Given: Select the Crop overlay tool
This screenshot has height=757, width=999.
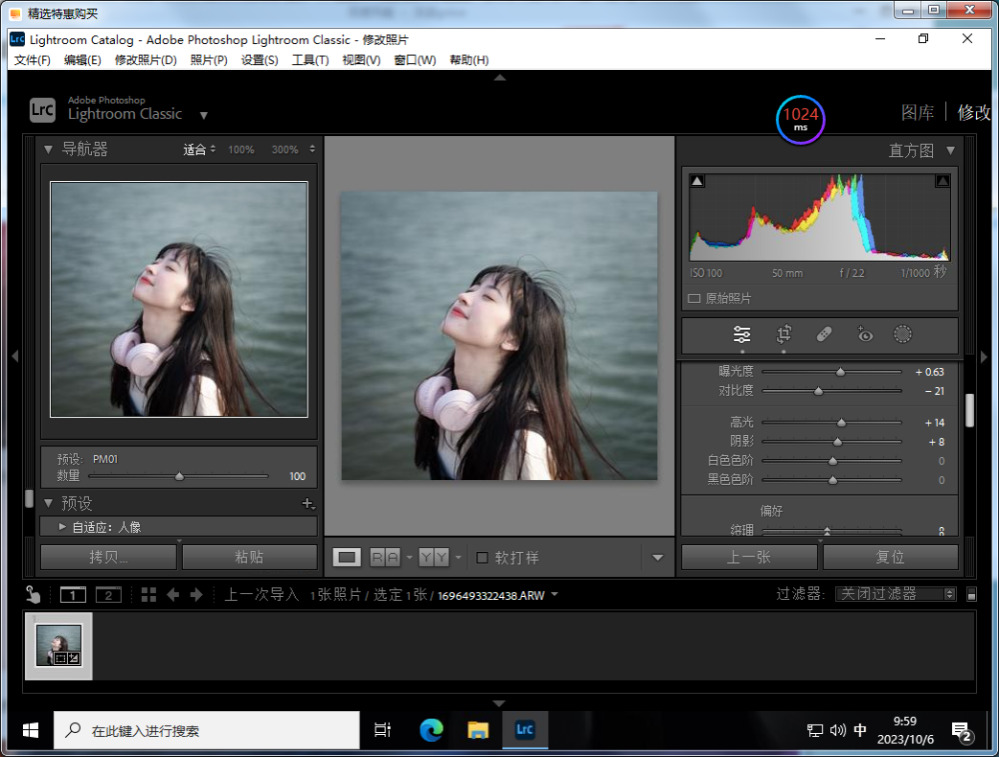Looking at the screenshot, I should [783, 334].
